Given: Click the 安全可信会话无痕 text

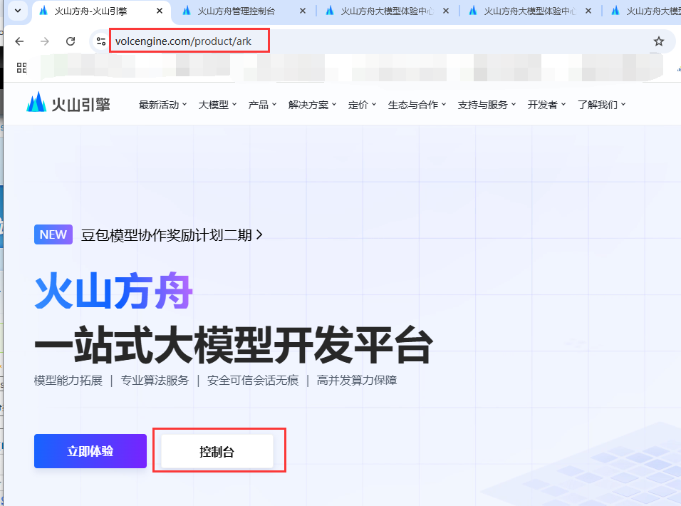Looking at the screenshot, I should (253, 381).
